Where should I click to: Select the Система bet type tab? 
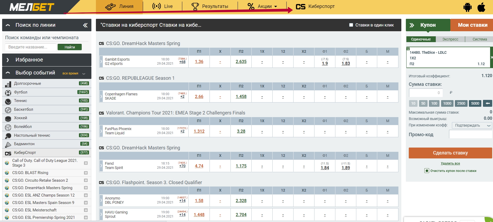479,39
